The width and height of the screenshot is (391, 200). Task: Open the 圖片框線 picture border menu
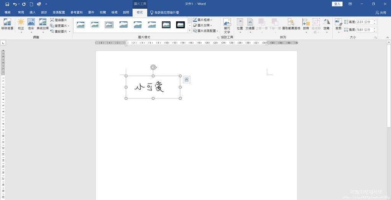coord(202,20)
